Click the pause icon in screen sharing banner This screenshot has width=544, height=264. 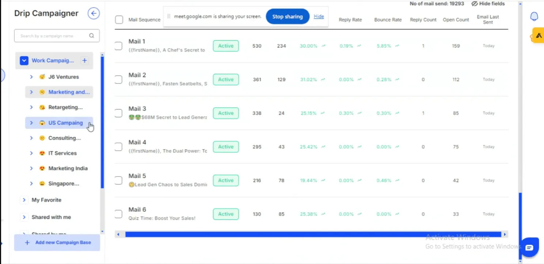[168, 16]
